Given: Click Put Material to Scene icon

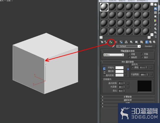Looking at the screenshot, I should [x=106, y=42].
